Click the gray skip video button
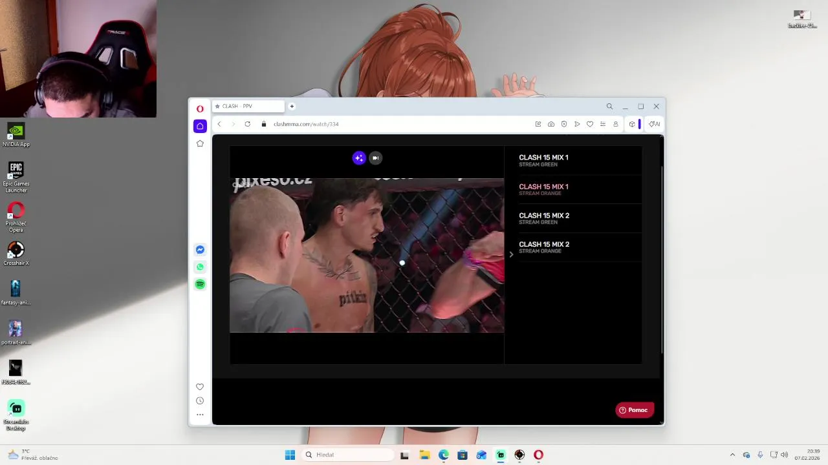The height and width of the screenshot is (465, 828). point(375,158)
